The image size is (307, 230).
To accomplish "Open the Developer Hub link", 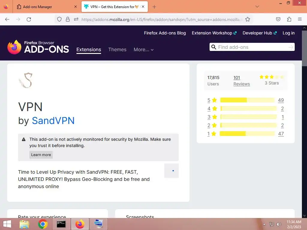I will point(260,33).
